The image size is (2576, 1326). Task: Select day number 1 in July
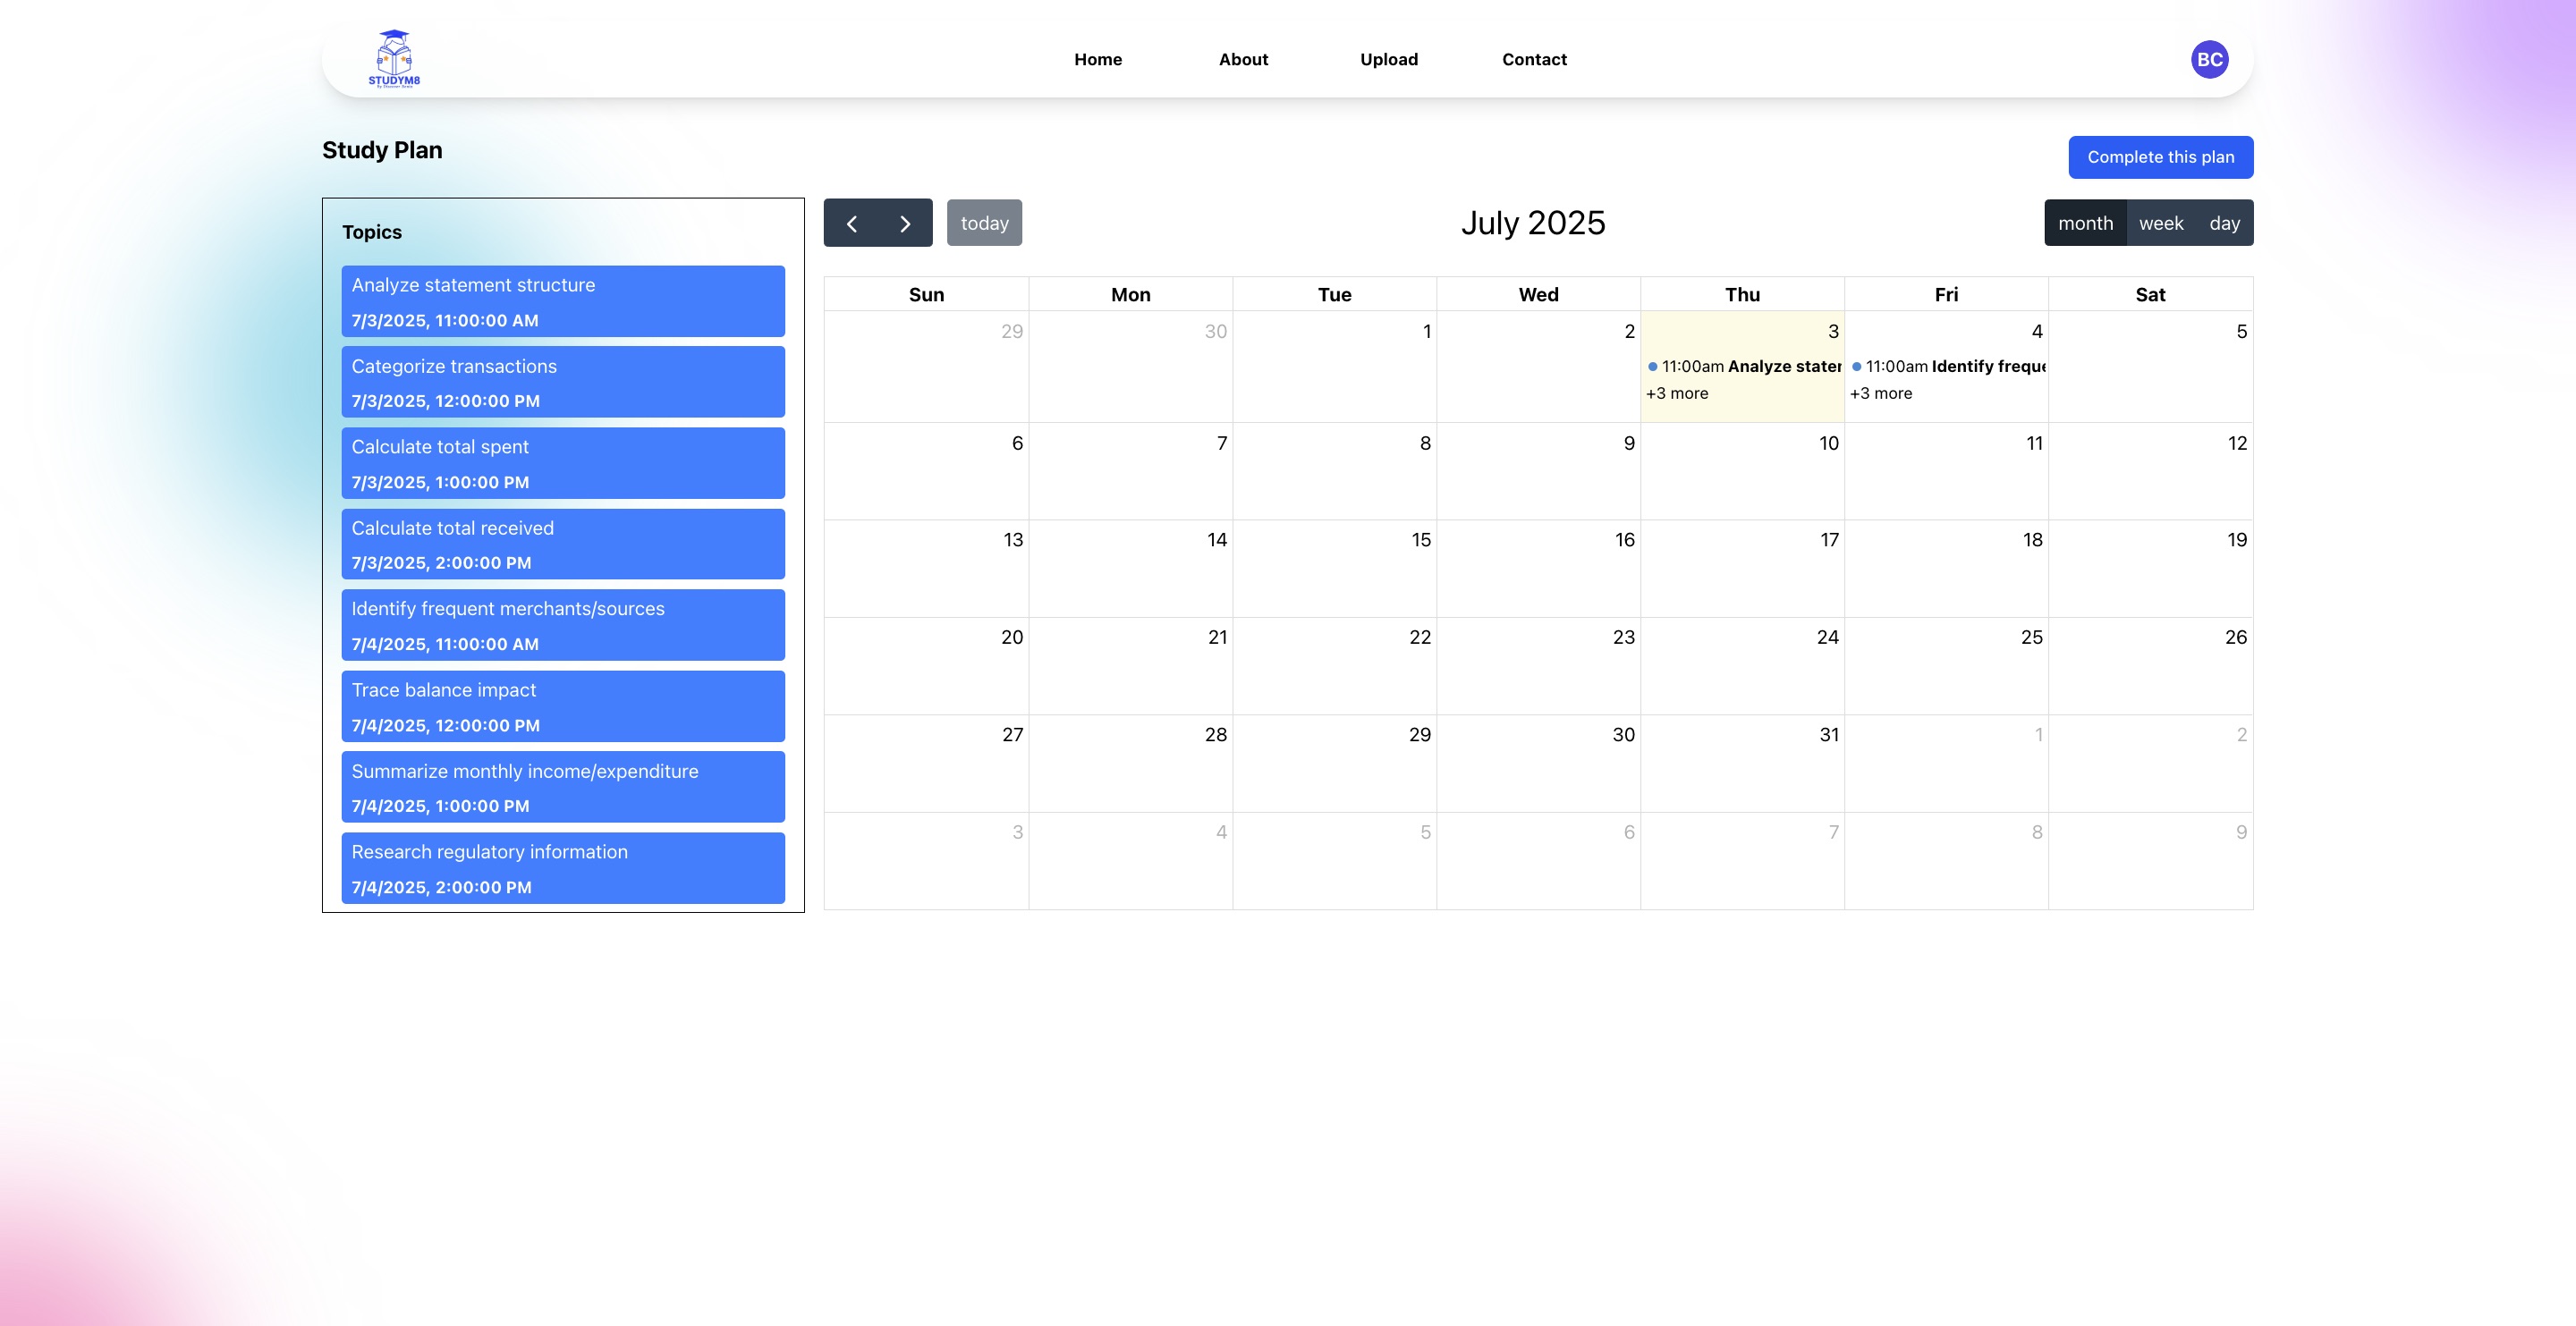tap(1427, 331)
